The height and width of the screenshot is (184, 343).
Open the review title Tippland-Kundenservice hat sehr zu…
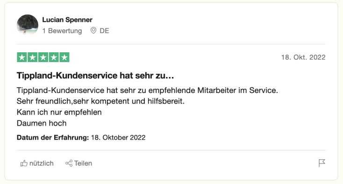95,76
